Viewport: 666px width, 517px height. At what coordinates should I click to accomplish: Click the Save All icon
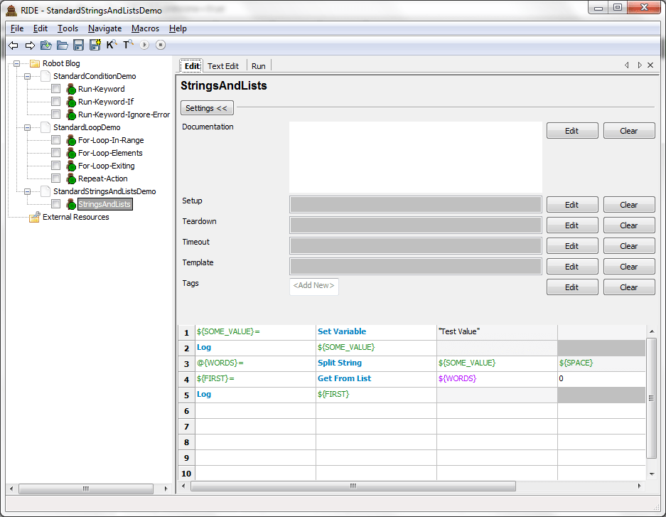click(95, 46)
